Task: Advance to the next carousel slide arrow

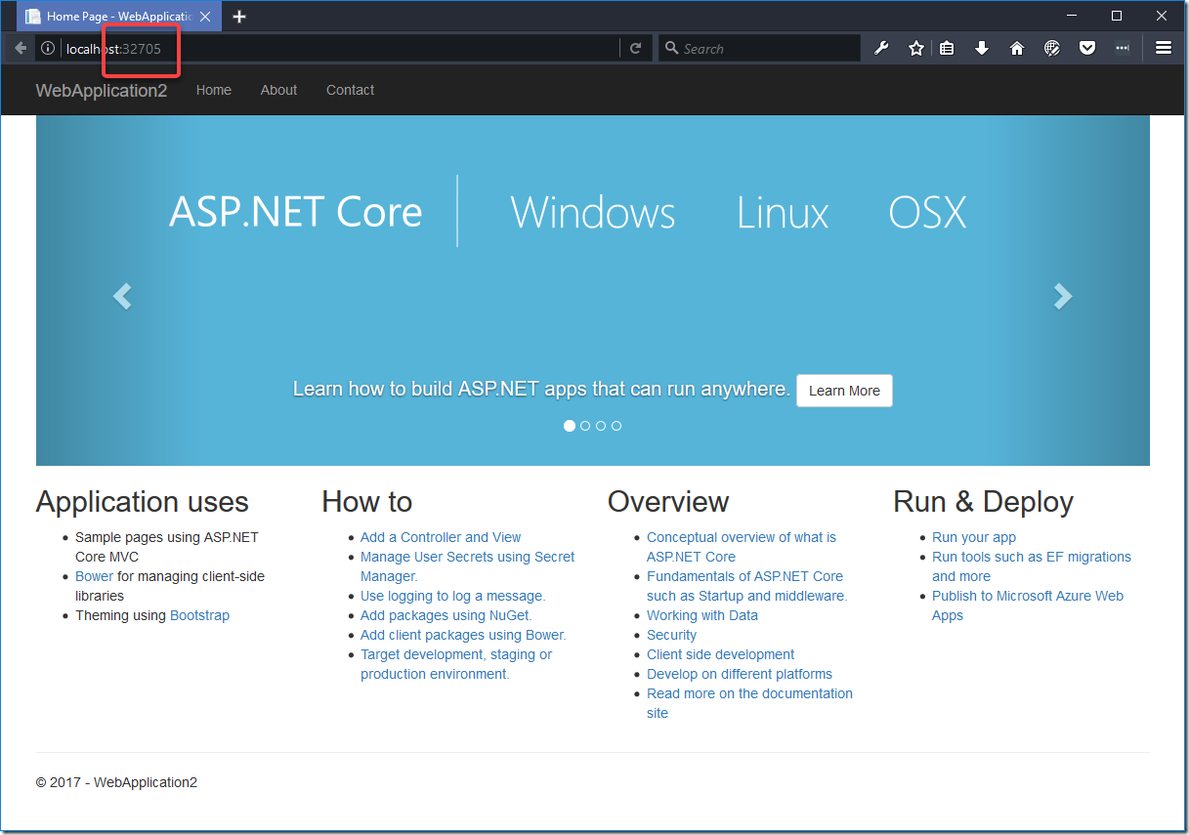Action: click(1063, 296)
